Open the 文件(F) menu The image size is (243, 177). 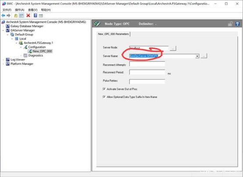[x=7, y=10]
